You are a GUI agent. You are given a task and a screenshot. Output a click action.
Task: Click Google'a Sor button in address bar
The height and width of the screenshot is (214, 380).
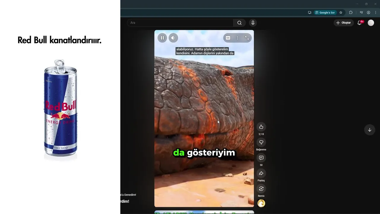pos(325,12)
